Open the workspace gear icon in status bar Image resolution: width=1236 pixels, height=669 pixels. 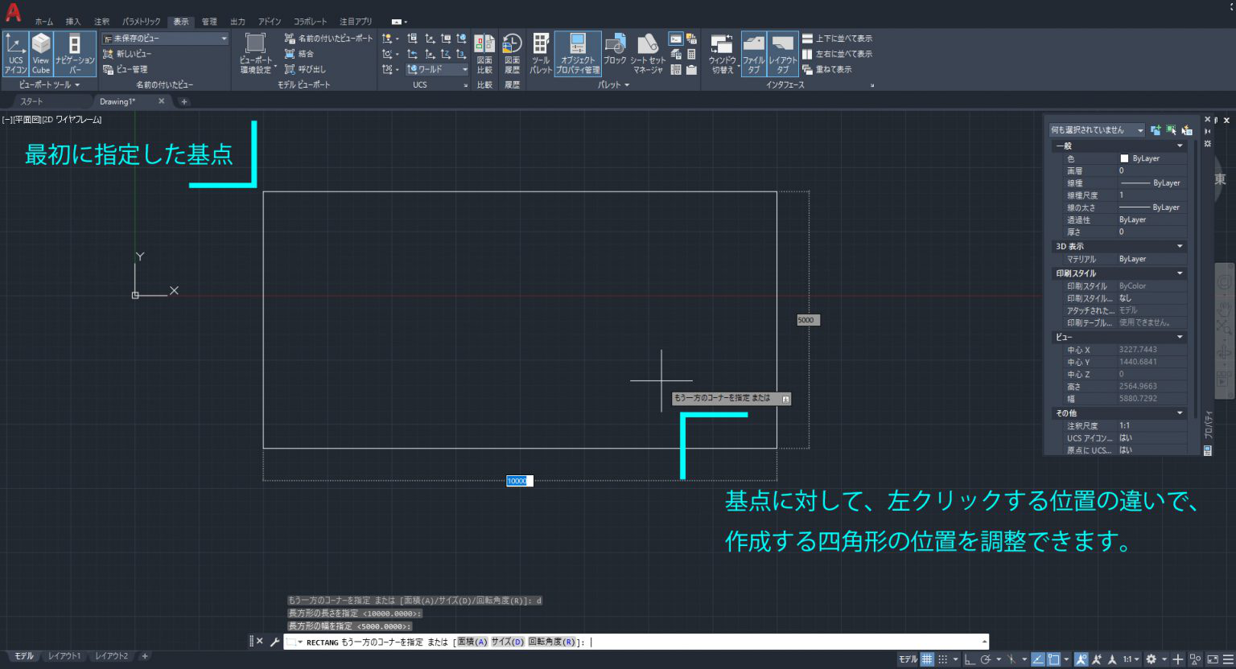point(1152,659)
